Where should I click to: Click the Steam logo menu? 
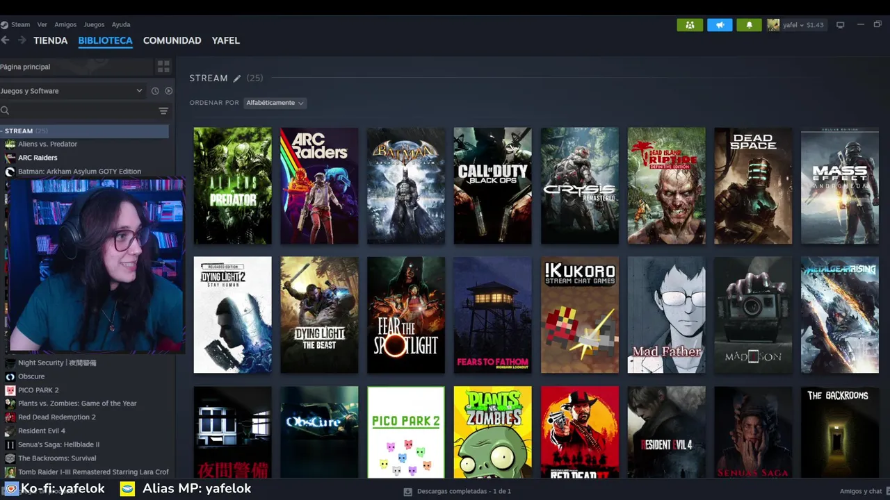(x=4, y=24)
